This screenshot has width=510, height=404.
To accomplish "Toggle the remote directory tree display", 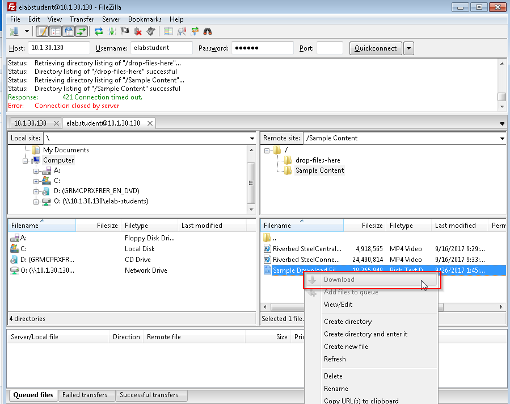I will click(x=69, y=32).
